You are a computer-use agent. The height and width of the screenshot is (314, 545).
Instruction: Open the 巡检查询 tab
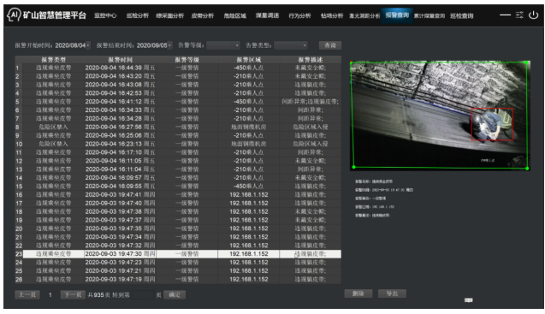[462, 15]
